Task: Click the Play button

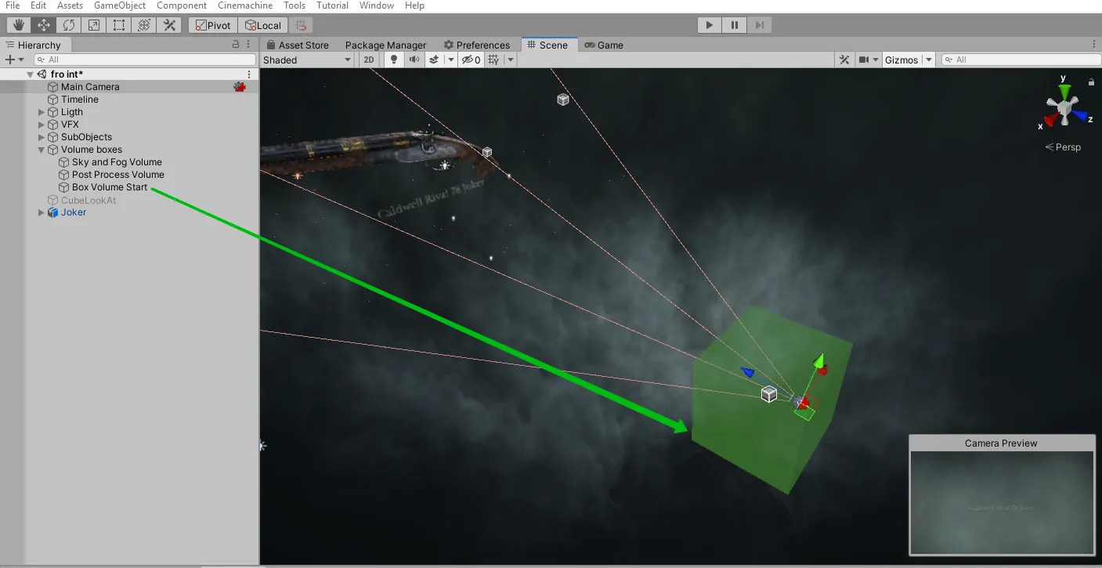Action: click(x=709, y=25)
